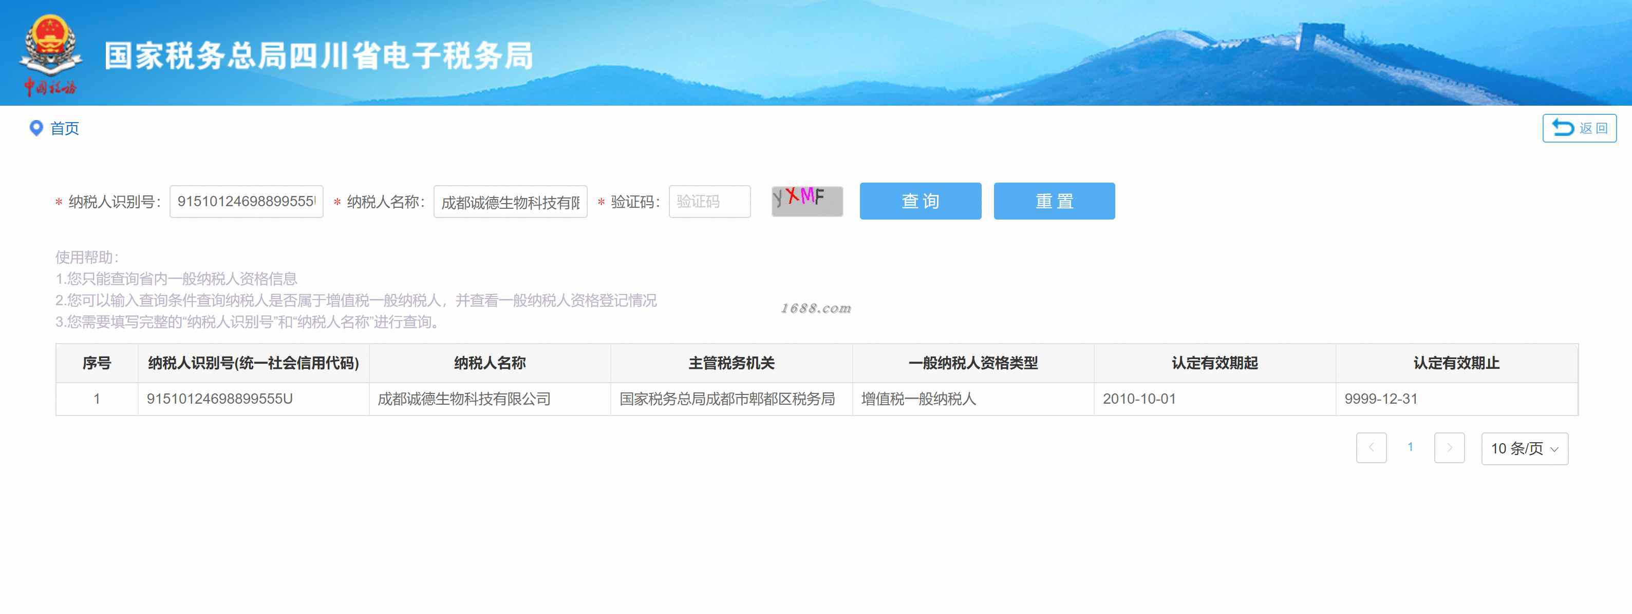Image resolution: width=1632 pixels, height=614 pixels.
Task: Click the 主管税务机关 column header
Action: pos(731,363)
